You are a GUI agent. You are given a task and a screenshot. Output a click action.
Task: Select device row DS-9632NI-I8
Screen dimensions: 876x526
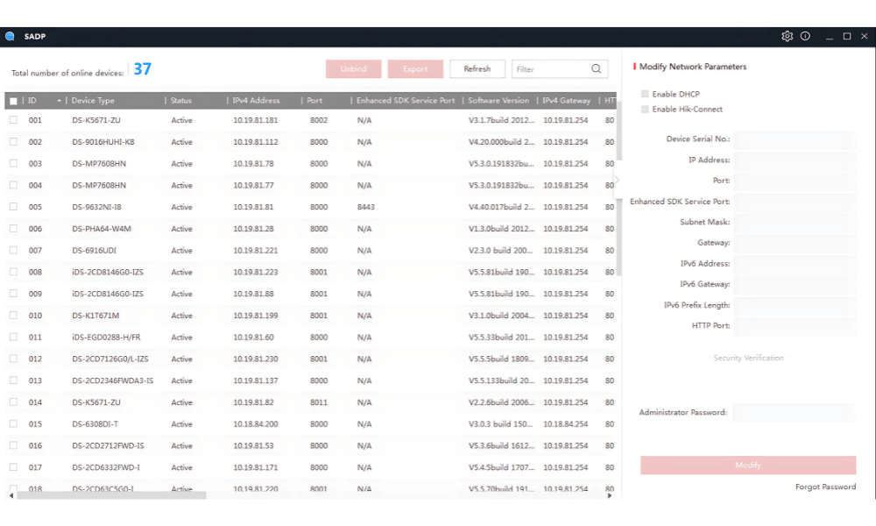[x=311, y=207]
